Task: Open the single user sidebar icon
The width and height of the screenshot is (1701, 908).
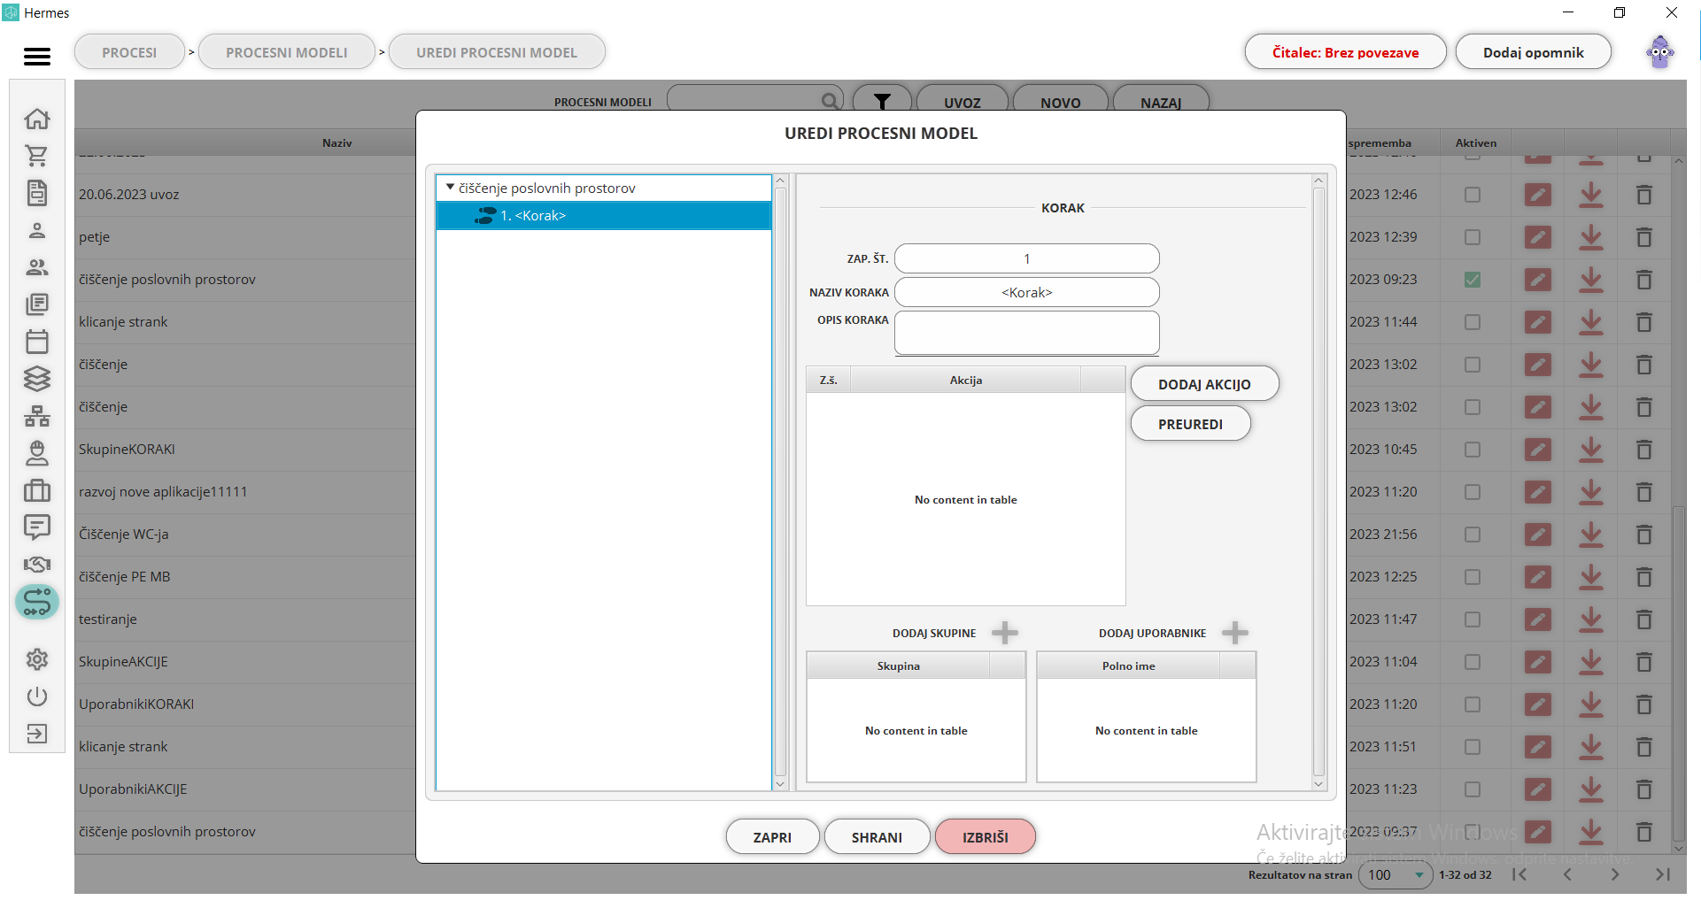Action: (x=37, y=230)
